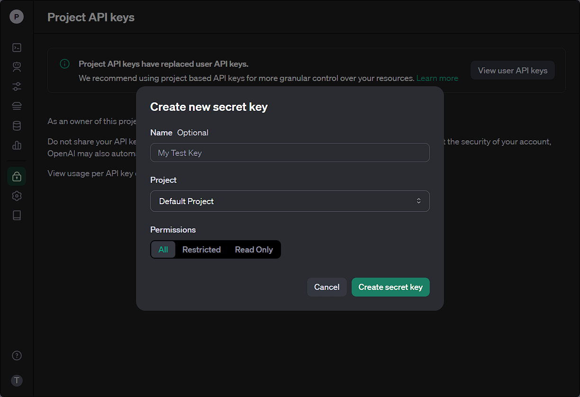
Task: Open Documentation via the book icon
Action: [17, 216]
